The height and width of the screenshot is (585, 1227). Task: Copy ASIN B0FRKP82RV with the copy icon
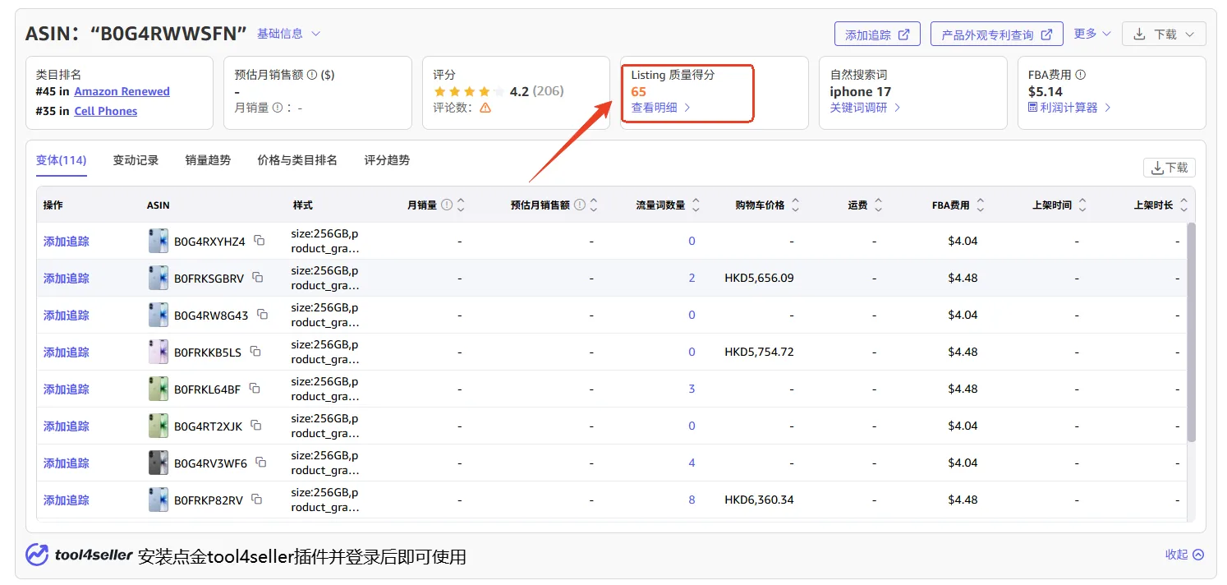click(257, 499)
